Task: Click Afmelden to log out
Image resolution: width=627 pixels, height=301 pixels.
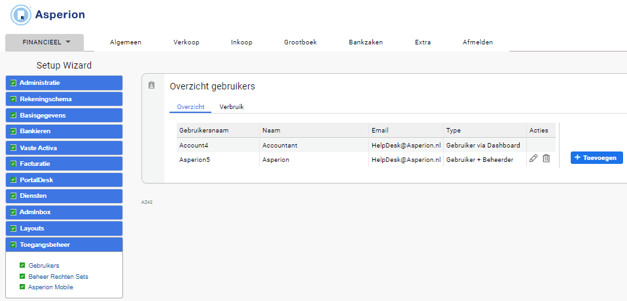Action: (477, 42)
